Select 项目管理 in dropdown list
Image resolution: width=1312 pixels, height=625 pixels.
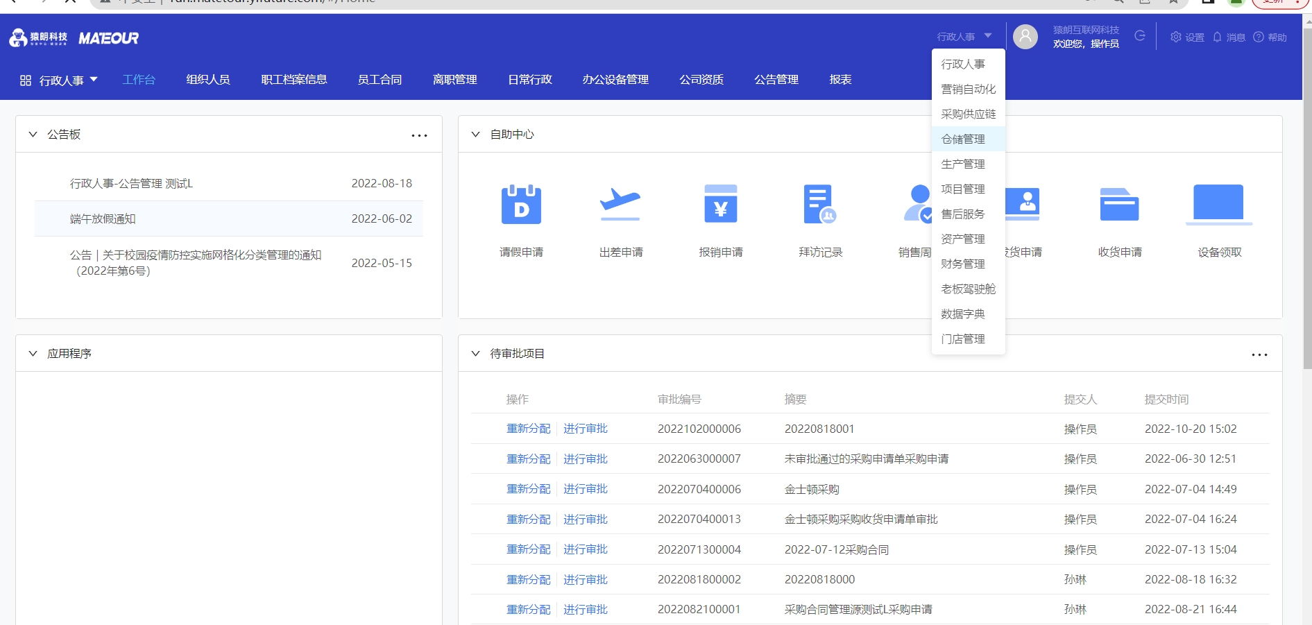tap(968, 189)
